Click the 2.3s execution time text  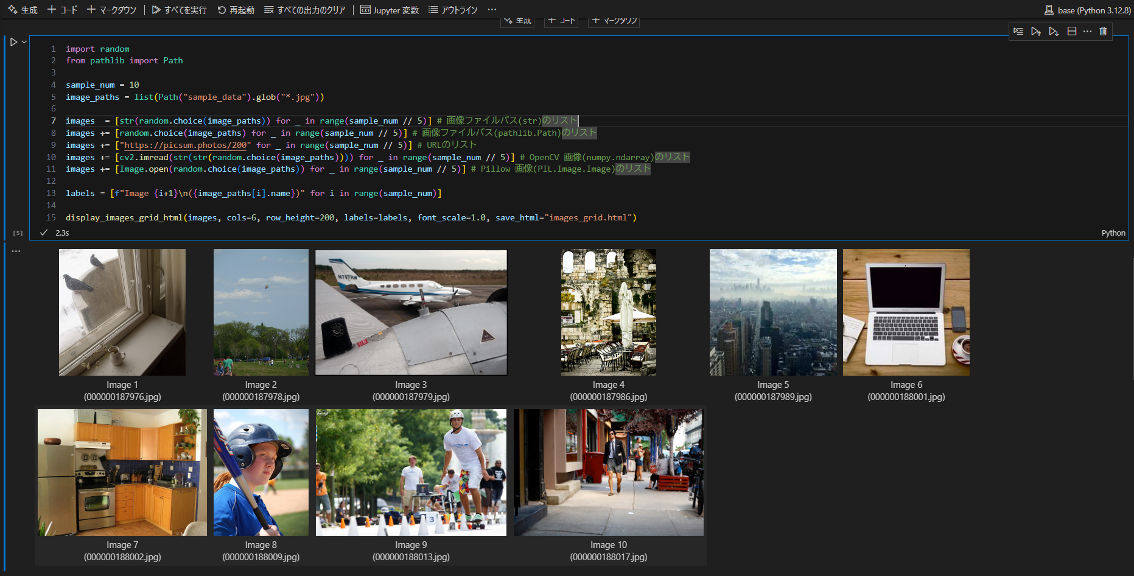pyautogui.click(x=62, y=233)
